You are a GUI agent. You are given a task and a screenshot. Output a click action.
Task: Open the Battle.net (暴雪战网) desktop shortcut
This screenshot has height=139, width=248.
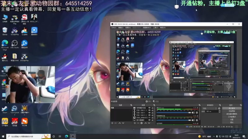pos(24,44)
